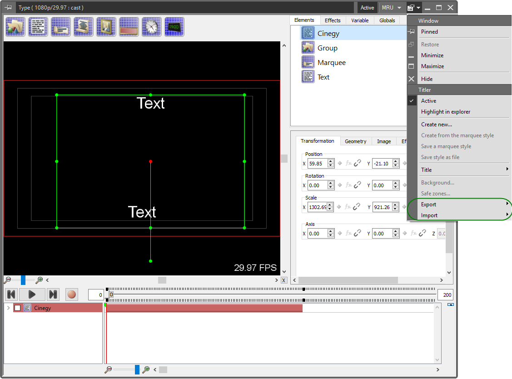Switch to the Effects tab

[x=333, y=20]
